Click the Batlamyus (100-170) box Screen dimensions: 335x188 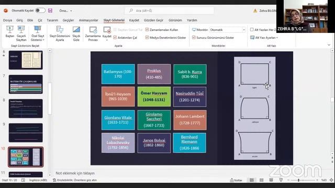118,74
